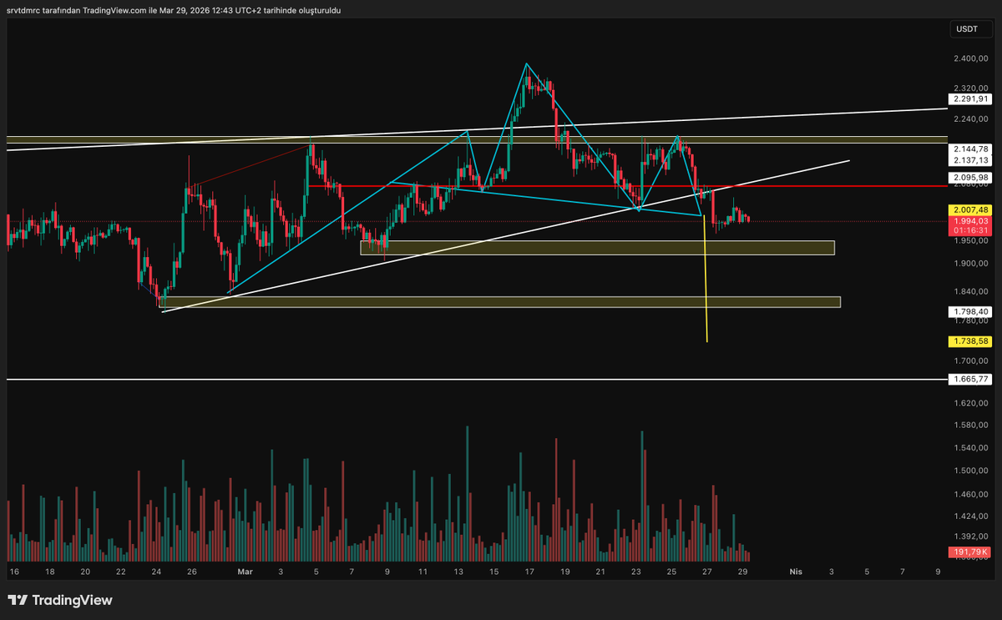Click the 16 date label on time axis

[14, 572]
